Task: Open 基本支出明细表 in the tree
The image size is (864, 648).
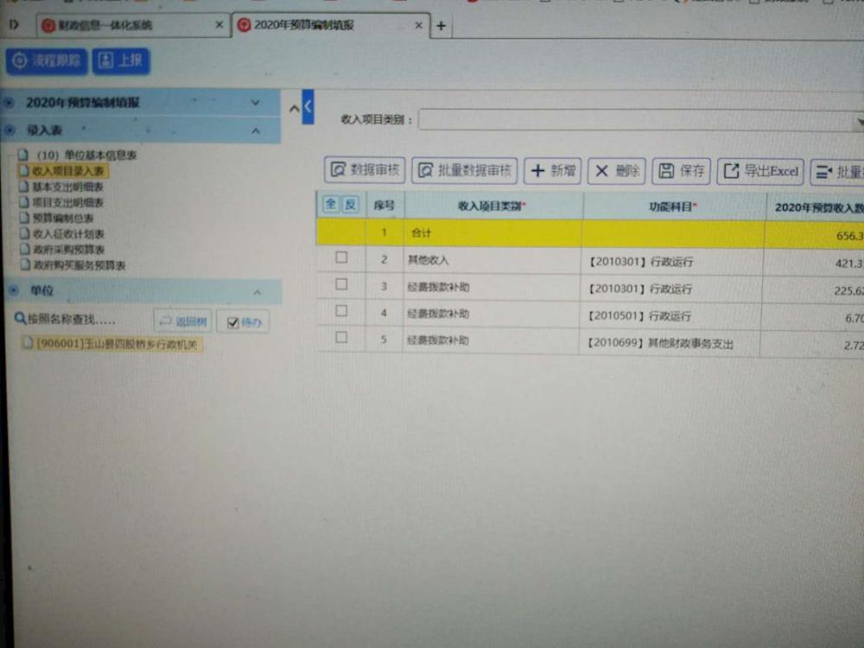Action: click(67, 187)
